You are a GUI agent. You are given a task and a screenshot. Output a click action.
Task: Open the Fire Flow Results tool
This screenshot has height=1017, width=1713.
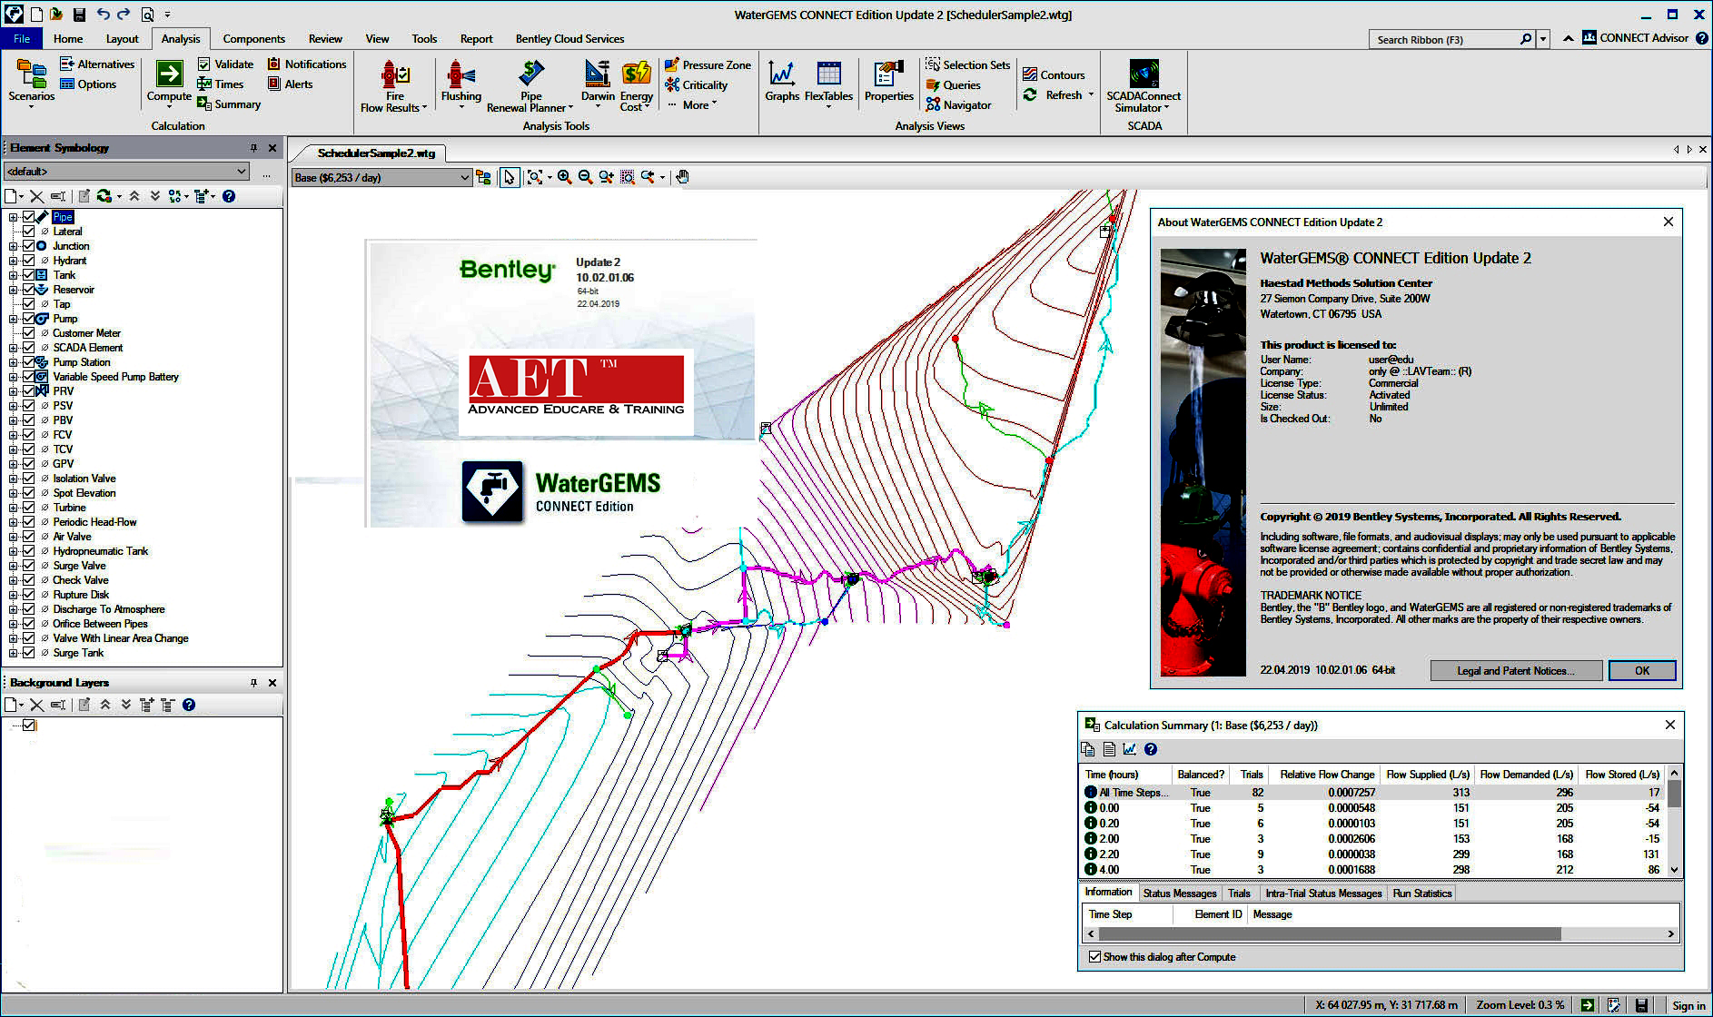[x=394, y=74]
